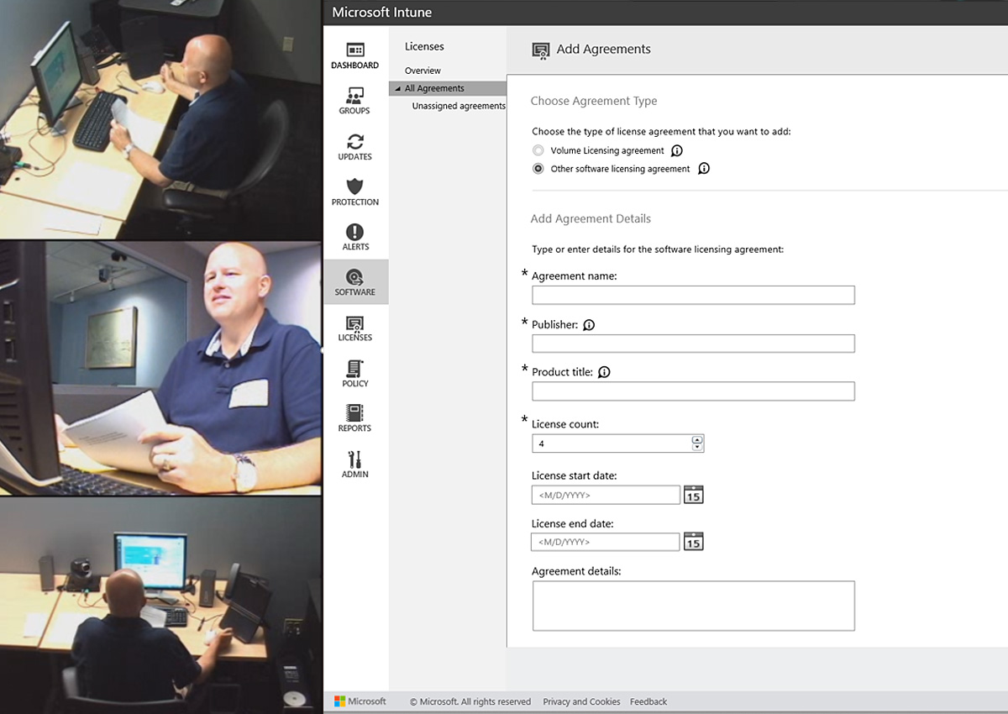Show info for Other software licensing agreement
This screenshot has width=1008, height=714.
(704, 169)
